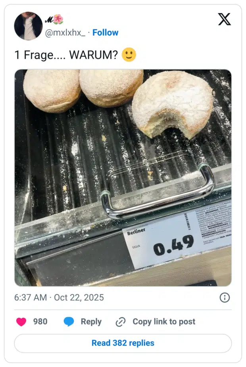Click the blue reply bubble icon
This screenshot has width=246, height=367.
pyautogui.click(x=69, y=322)
